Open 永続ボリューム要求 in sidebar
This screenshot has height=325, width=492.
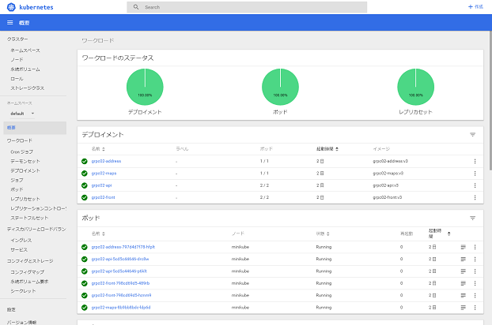pyautogui.click(x=29, y=282)
